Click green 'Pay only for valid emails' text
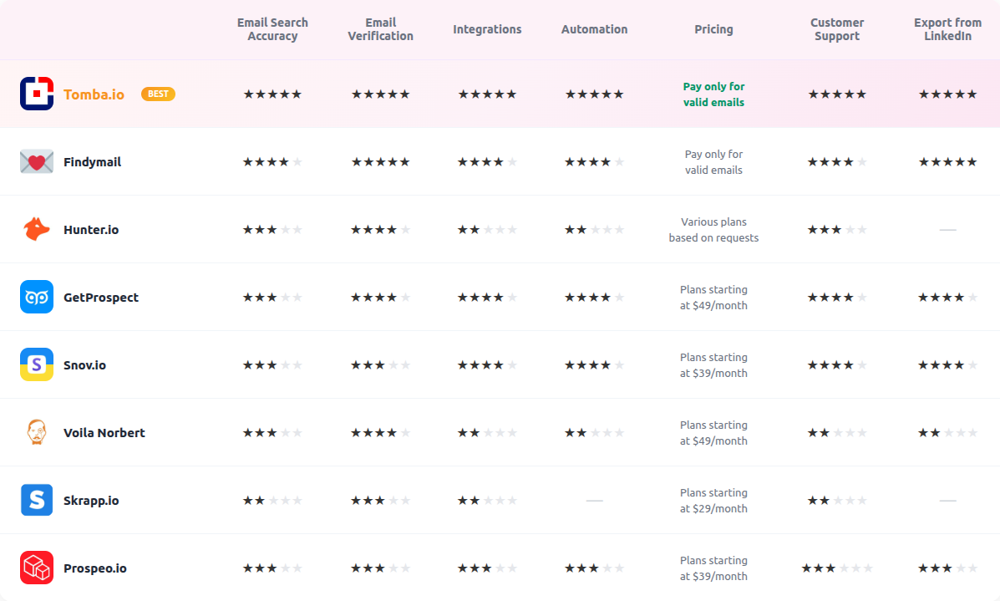 coord(713,94)
